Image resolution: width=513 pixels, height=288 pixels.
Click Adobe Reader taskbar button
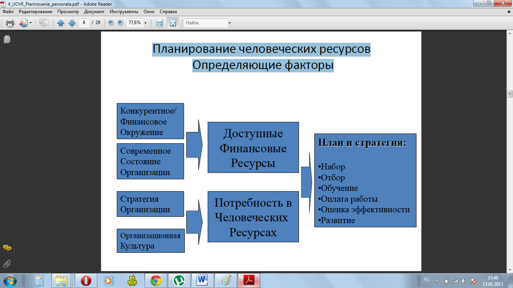tap(249, 280)
